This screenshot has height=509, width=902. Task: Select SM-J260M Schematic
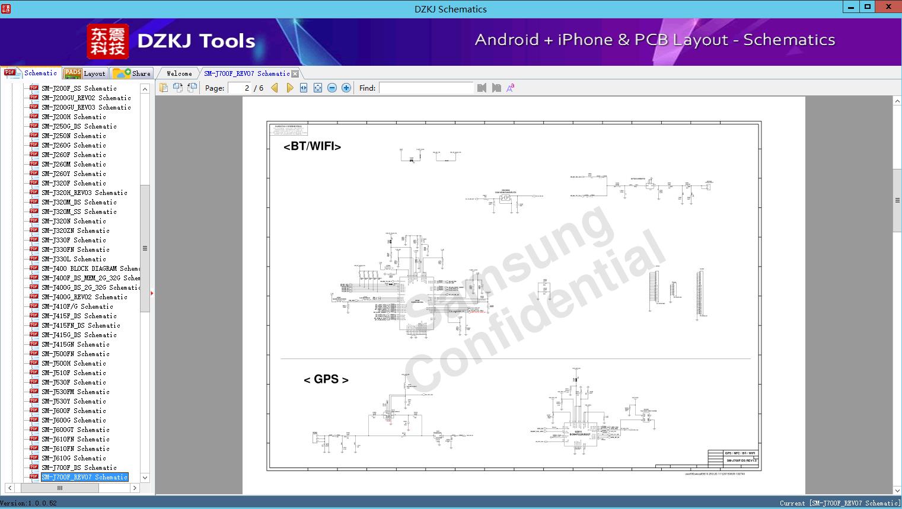74,164
